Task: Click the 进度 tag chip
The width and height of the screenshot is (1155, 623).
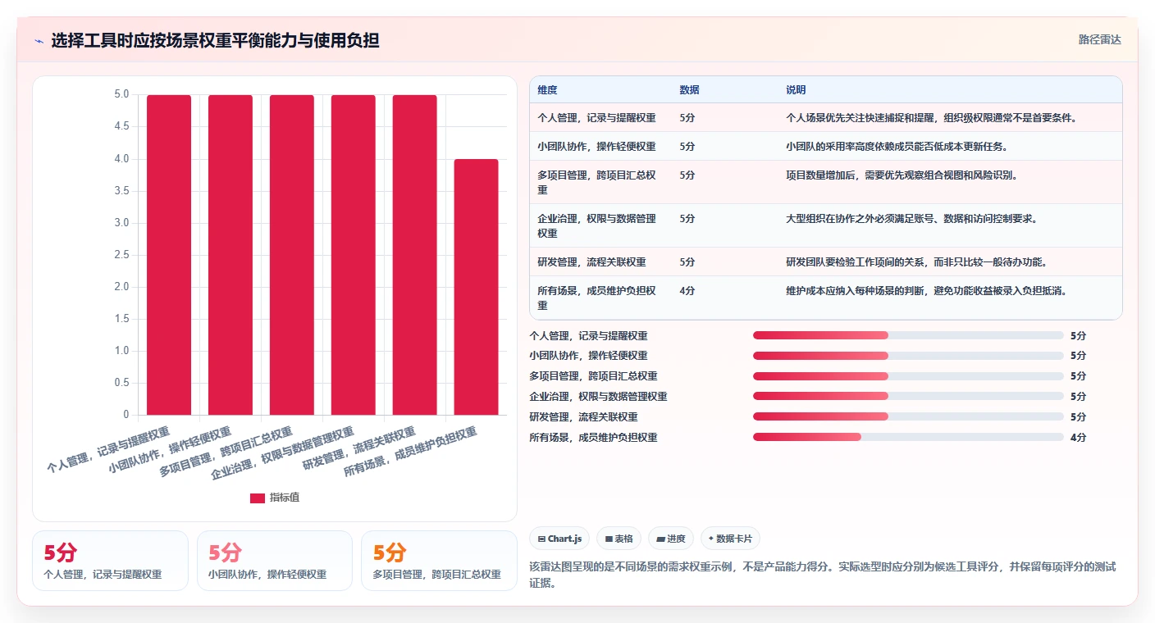Action: click(671, 539)
